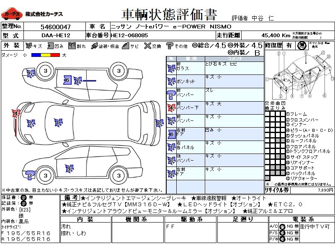Click the FF value under 駆動系
Viewport: 335px width, 251px height.
pos(170,227)
